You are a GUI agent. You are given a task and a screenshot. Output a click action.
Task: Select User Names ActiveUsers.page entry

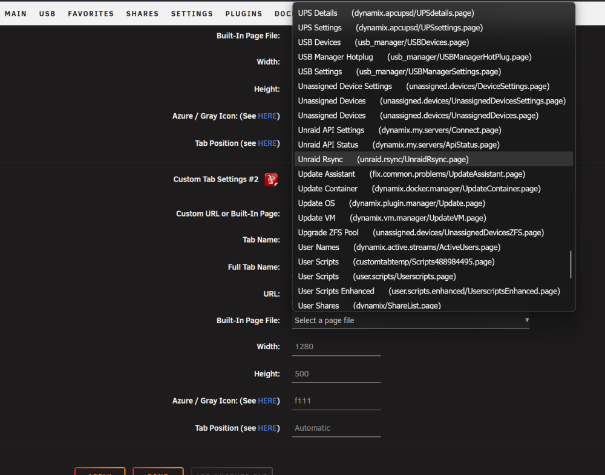click(x=433, y=247)
